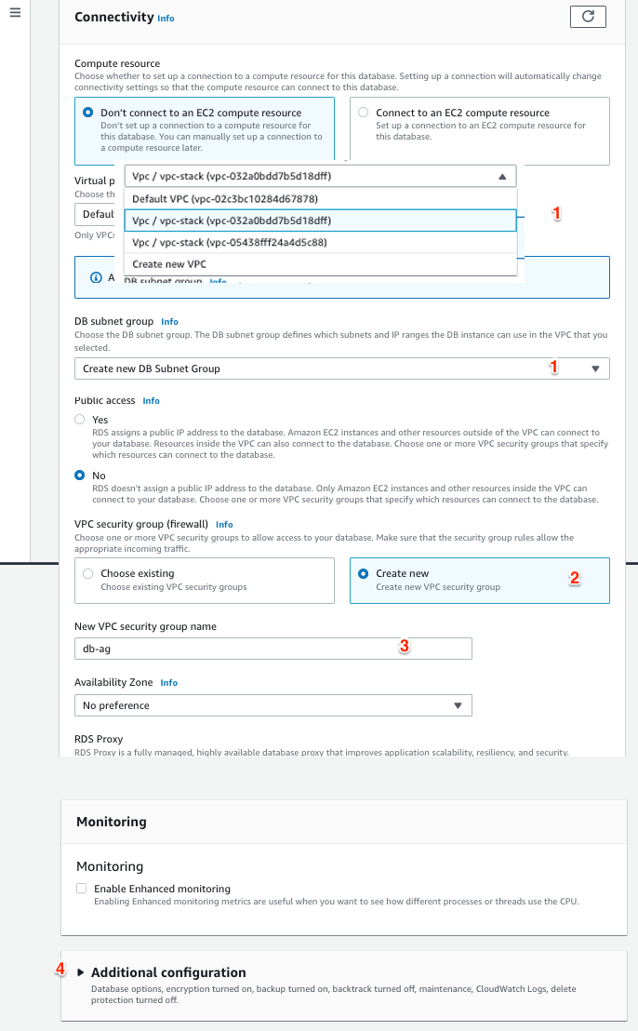Image resolution: width=638 pixels, height=1031 pixels.
Task: Choose Yes for Public access
Action: click(x=81, y=421)
